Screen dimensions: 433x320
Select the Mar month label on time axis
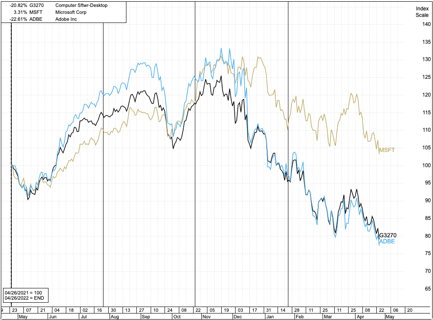coord(330,317)
